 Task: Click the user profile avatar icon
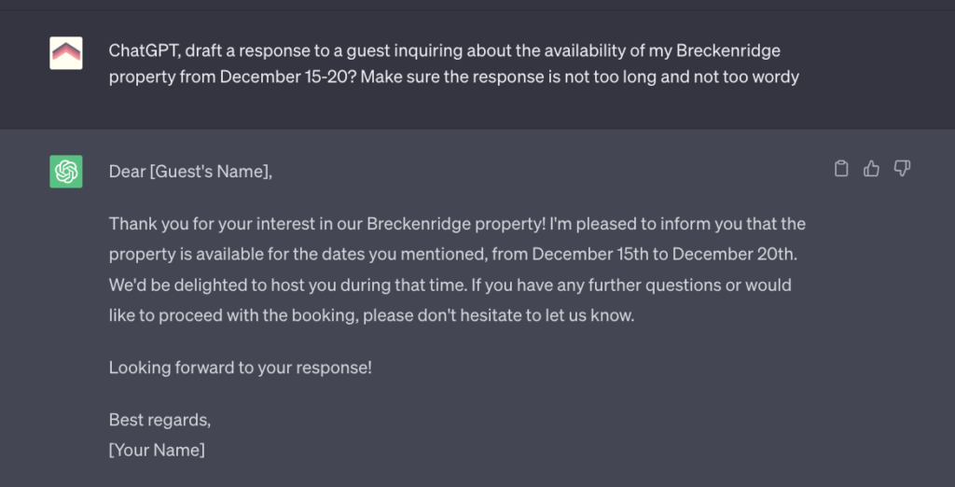66,53
